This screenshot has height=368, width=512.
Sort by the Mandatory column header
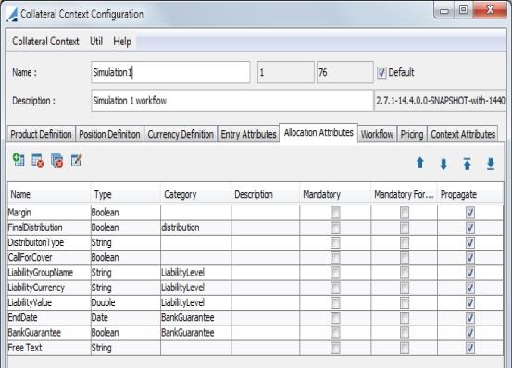click(335, 194)
